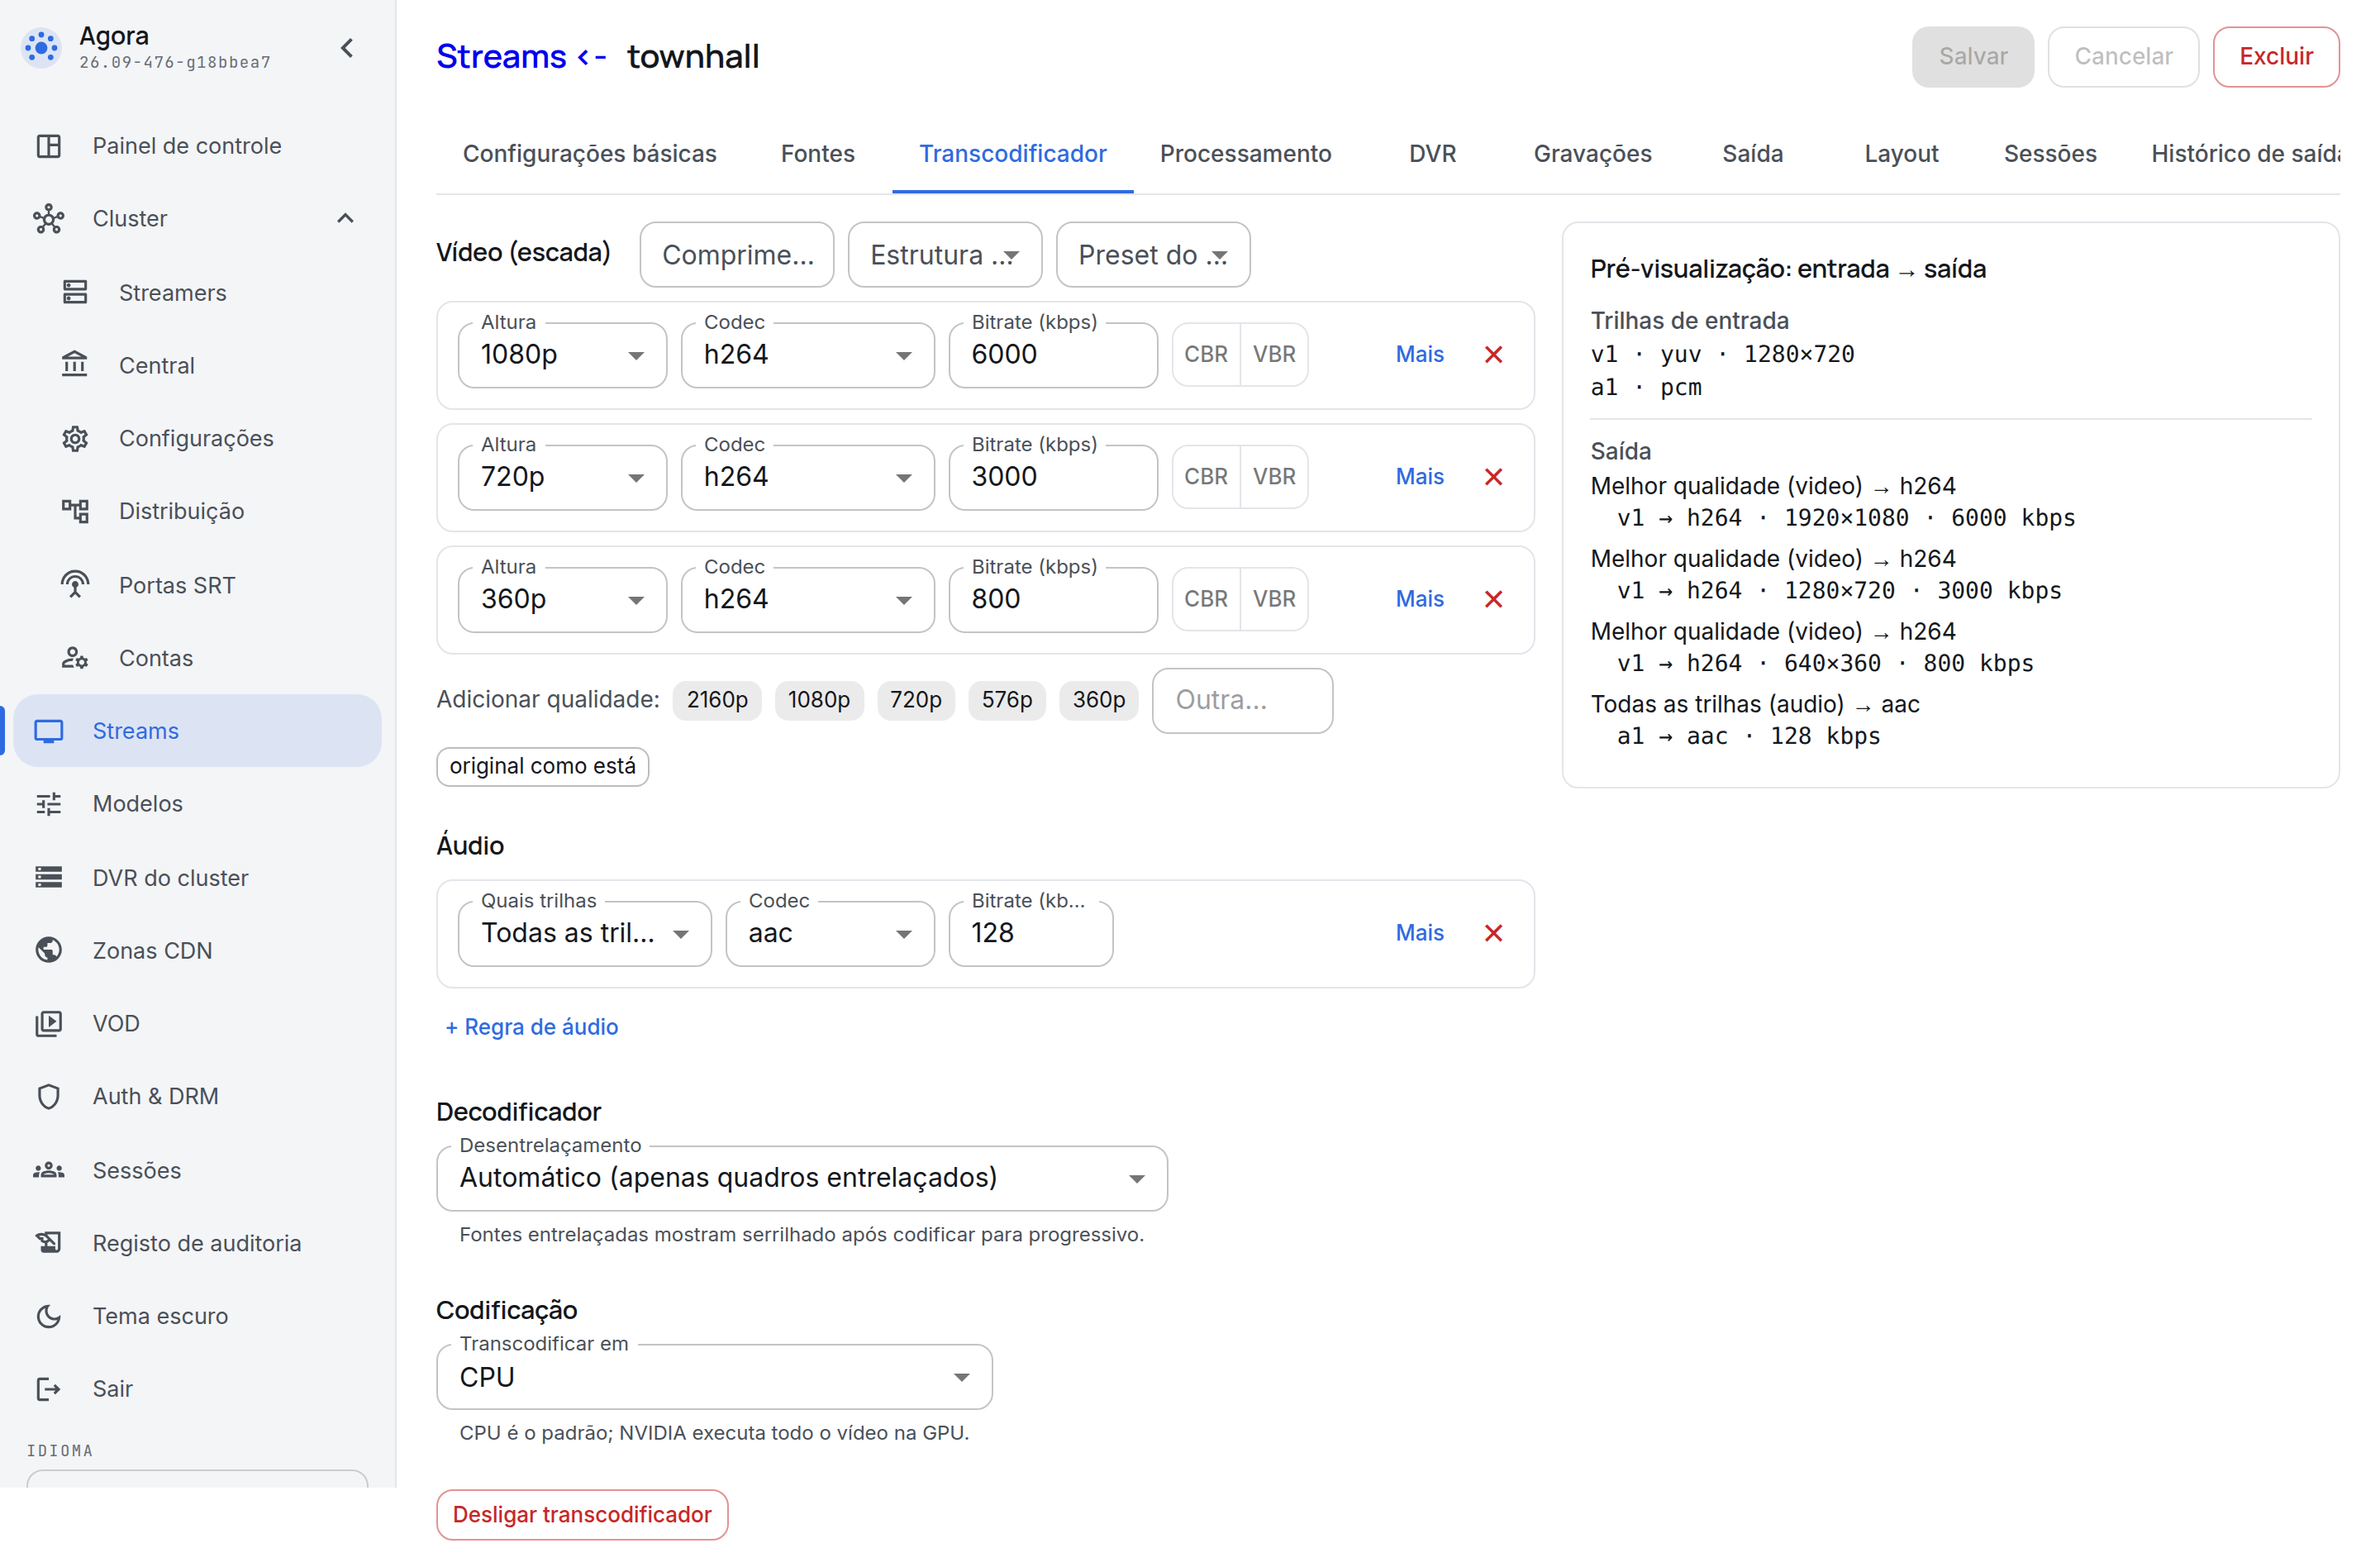The height and width of the screenshot is (1567, 2380).
Task: Switch to the DVR tab
Action: [x=1432, y=154]
